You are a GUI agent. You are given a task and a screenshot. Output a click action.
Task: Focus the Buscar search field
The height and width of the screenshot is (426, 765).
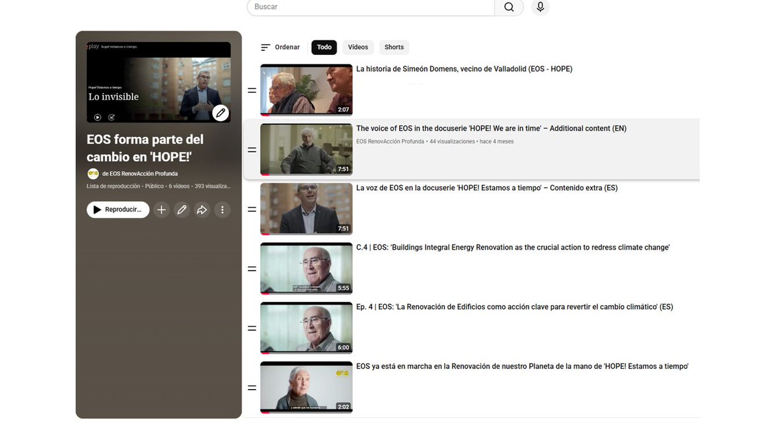point(371,7)
